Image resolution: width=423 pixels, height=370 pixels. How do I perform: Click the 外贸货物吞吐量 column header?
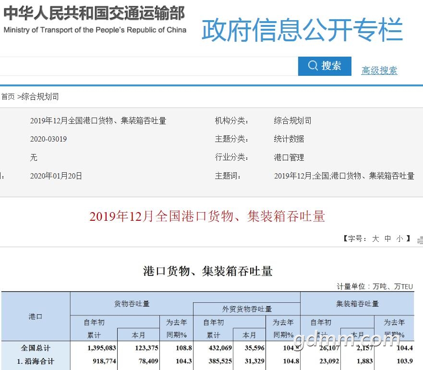point(247,309)
